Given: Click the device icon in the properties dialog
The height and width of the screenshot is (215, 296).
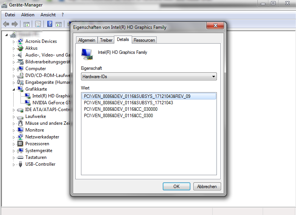Looking at the screenshot, I should (87, 55).
